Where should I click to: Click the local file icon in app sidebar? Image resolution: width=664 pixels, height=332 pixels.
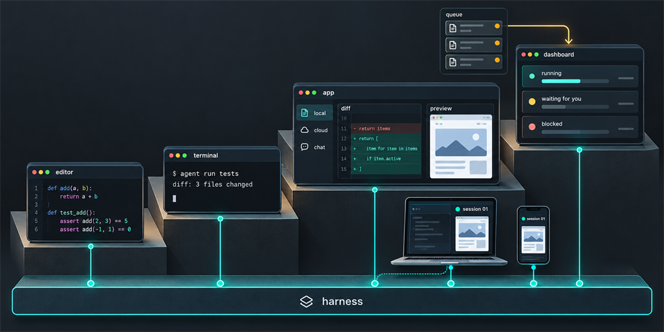click(304, 113)
